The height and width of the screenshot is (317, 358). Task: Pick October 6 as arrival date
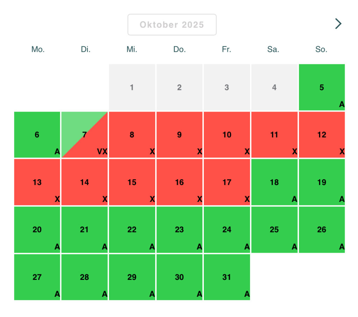[x=37, y=135]
